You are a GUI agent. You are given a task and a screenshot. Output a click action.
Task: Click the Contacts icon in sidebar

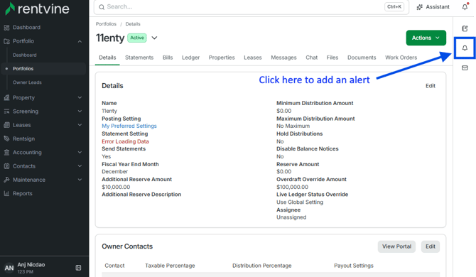pos(6,166)
